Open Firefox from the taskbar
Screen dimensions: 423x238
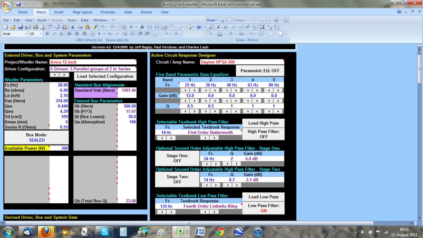click(47, 231)
